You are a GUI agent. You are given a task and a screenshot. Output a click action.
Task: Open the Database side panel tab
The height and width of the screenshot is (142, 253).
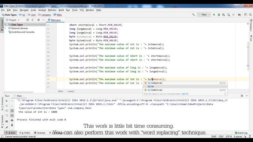pyautogui.click(x=251, y=25)
